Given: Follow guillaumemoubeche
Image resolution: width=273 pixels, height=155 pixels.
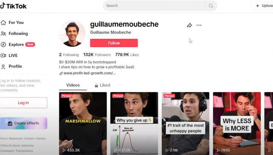Looking at the screenshot, I should [114, 43].
